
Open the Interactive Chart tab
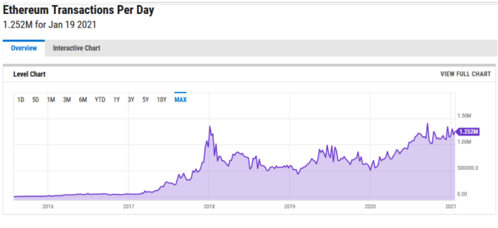tap(77, 48)
